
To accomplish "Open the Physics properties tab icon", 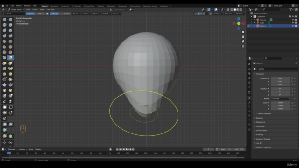I will tap(249, 111).
